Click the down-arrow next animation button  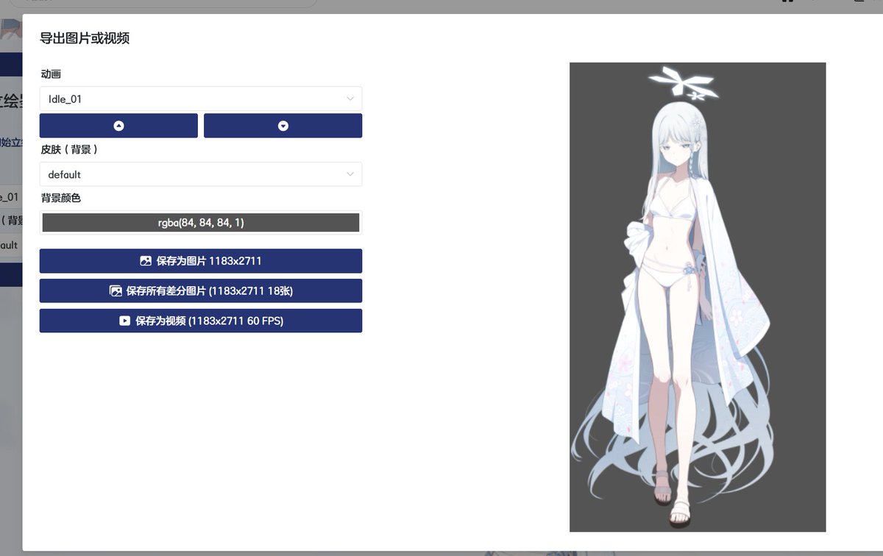pyautogui.click(x=283, y=126)
